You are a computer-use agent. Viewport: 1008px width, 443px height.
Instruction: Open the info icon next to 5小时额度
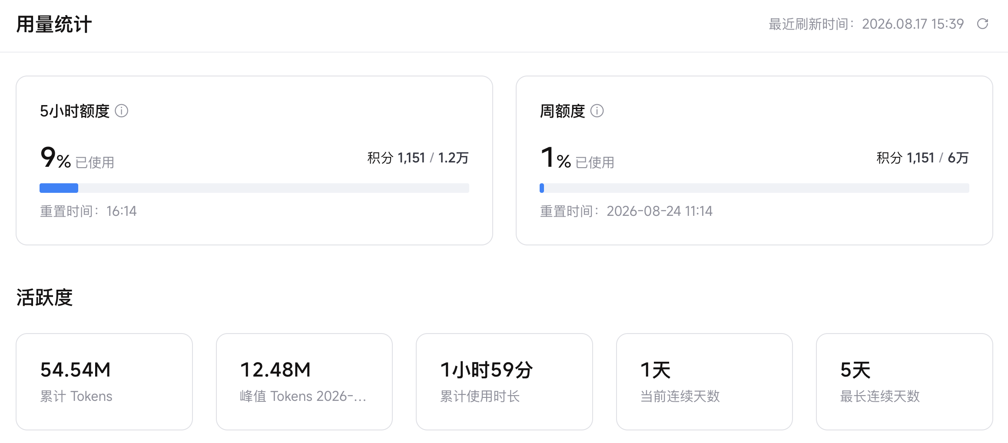(x=121, y=111)
